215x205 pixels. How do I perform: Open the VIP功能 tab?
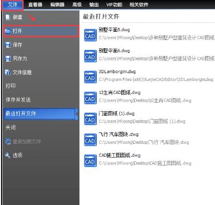pos(114,5)
